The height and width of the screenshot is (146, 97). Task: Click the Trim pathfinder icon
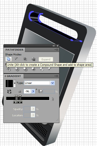click(17, 69)
